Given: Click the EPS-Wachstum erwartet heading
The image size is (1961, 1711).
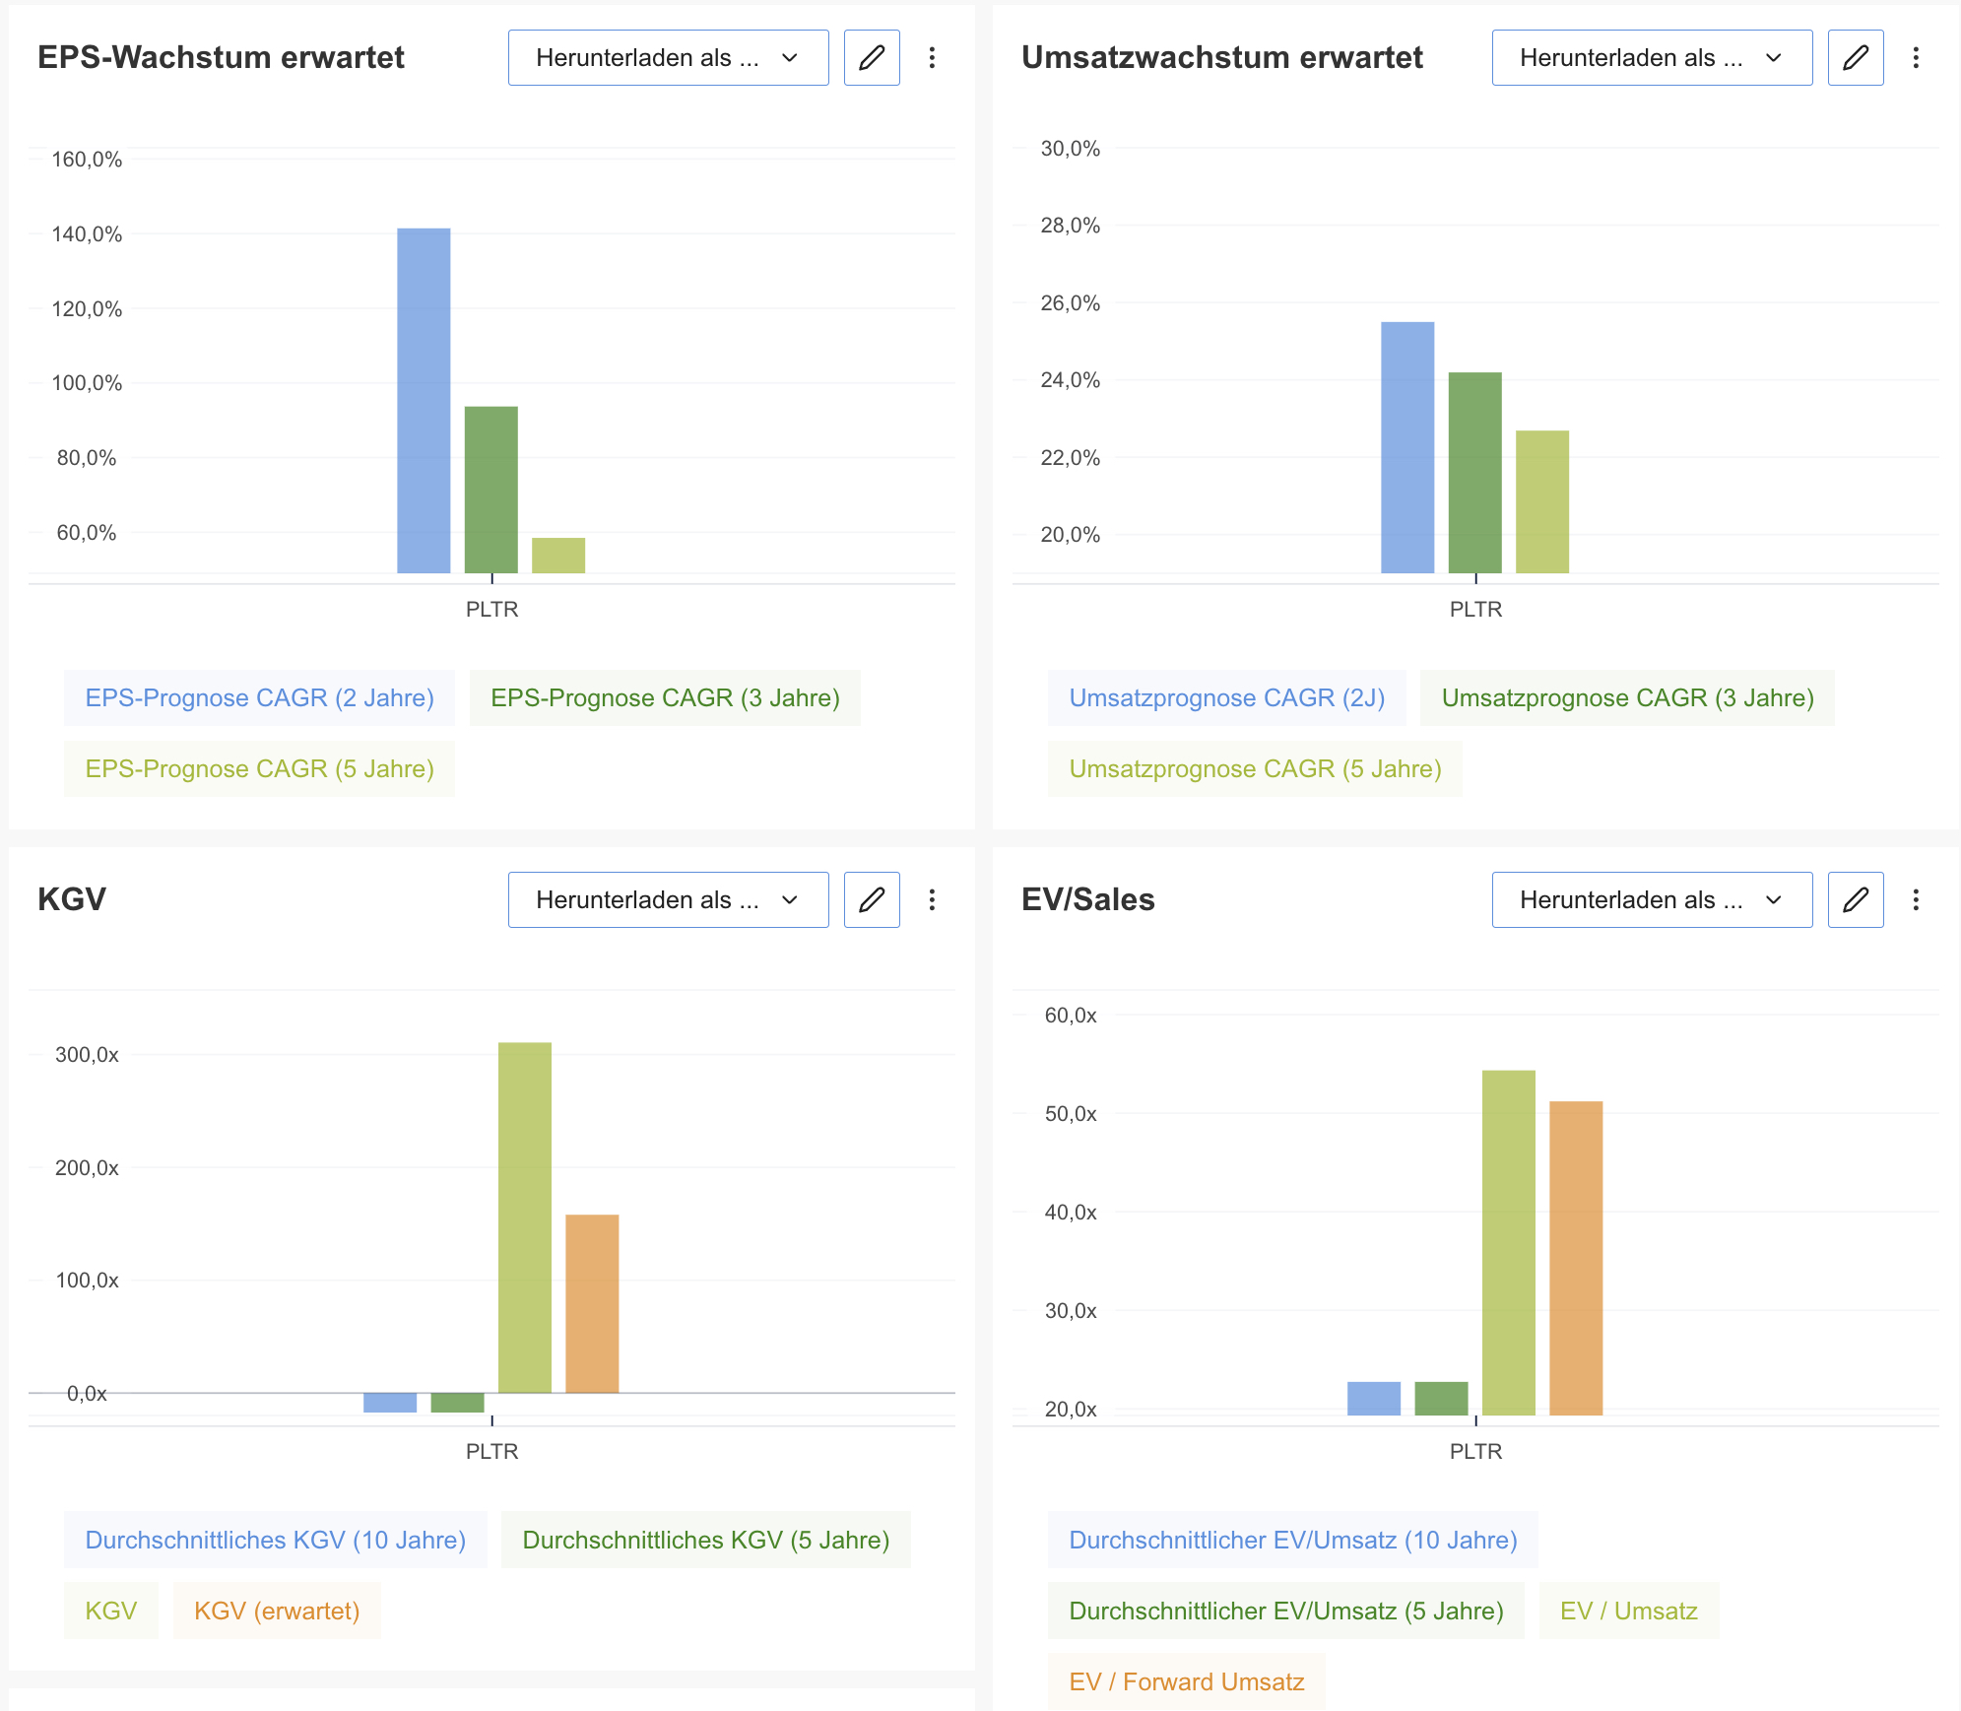Looking at the screenshot, I should tap(221, 57).
